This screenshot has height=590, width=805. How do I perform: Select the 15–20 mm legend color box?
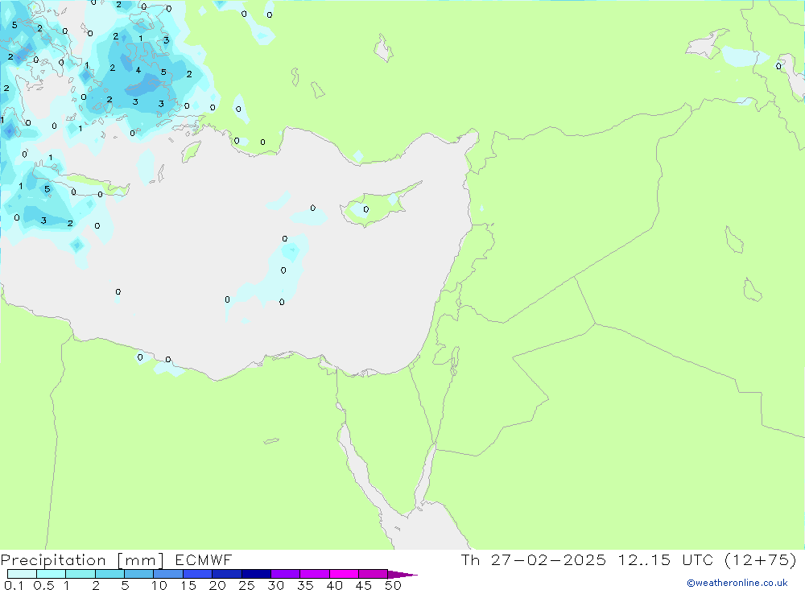click(198, 574)
